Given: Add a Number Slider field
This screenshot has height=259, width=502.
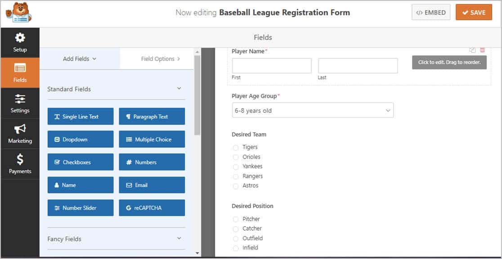Looking at the screenshot, I should pos(80,207).
